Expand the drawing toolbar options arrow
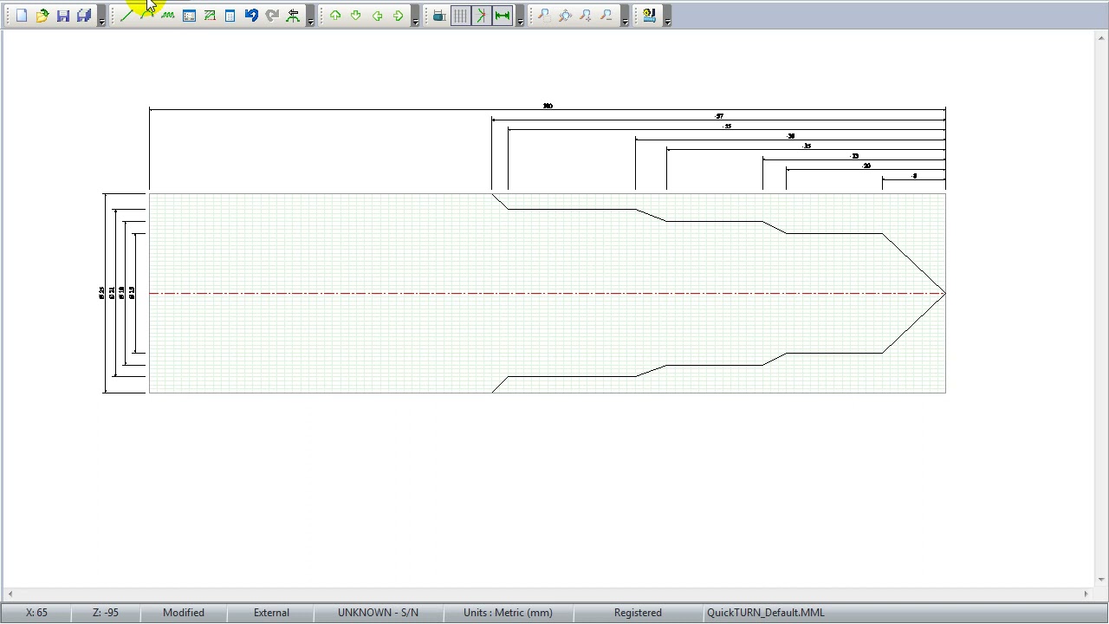Image resolution: width=1109 pixels, height=624 pixels. tap(310, 17)
